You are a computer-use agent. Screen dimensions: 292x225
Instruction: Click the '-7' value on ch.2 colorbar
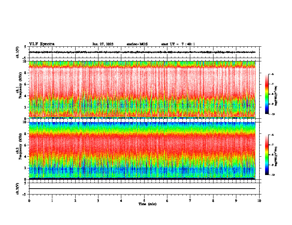click(272, 145)
